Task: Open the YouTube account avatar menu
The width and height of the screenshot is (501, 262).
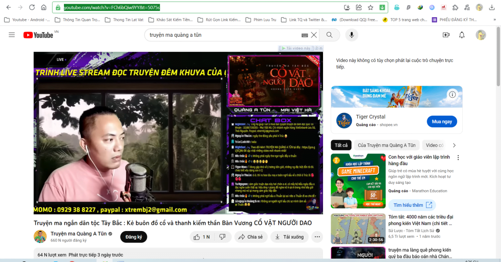Action: 480,35
